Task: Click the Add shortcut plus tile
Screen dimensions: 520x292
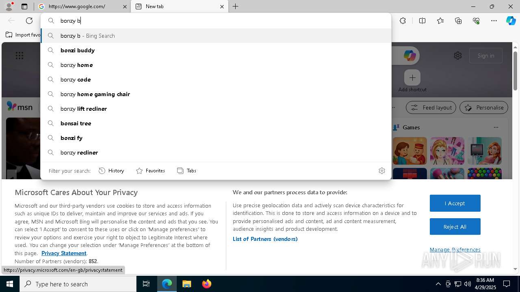Action: (x=412, y=77)
